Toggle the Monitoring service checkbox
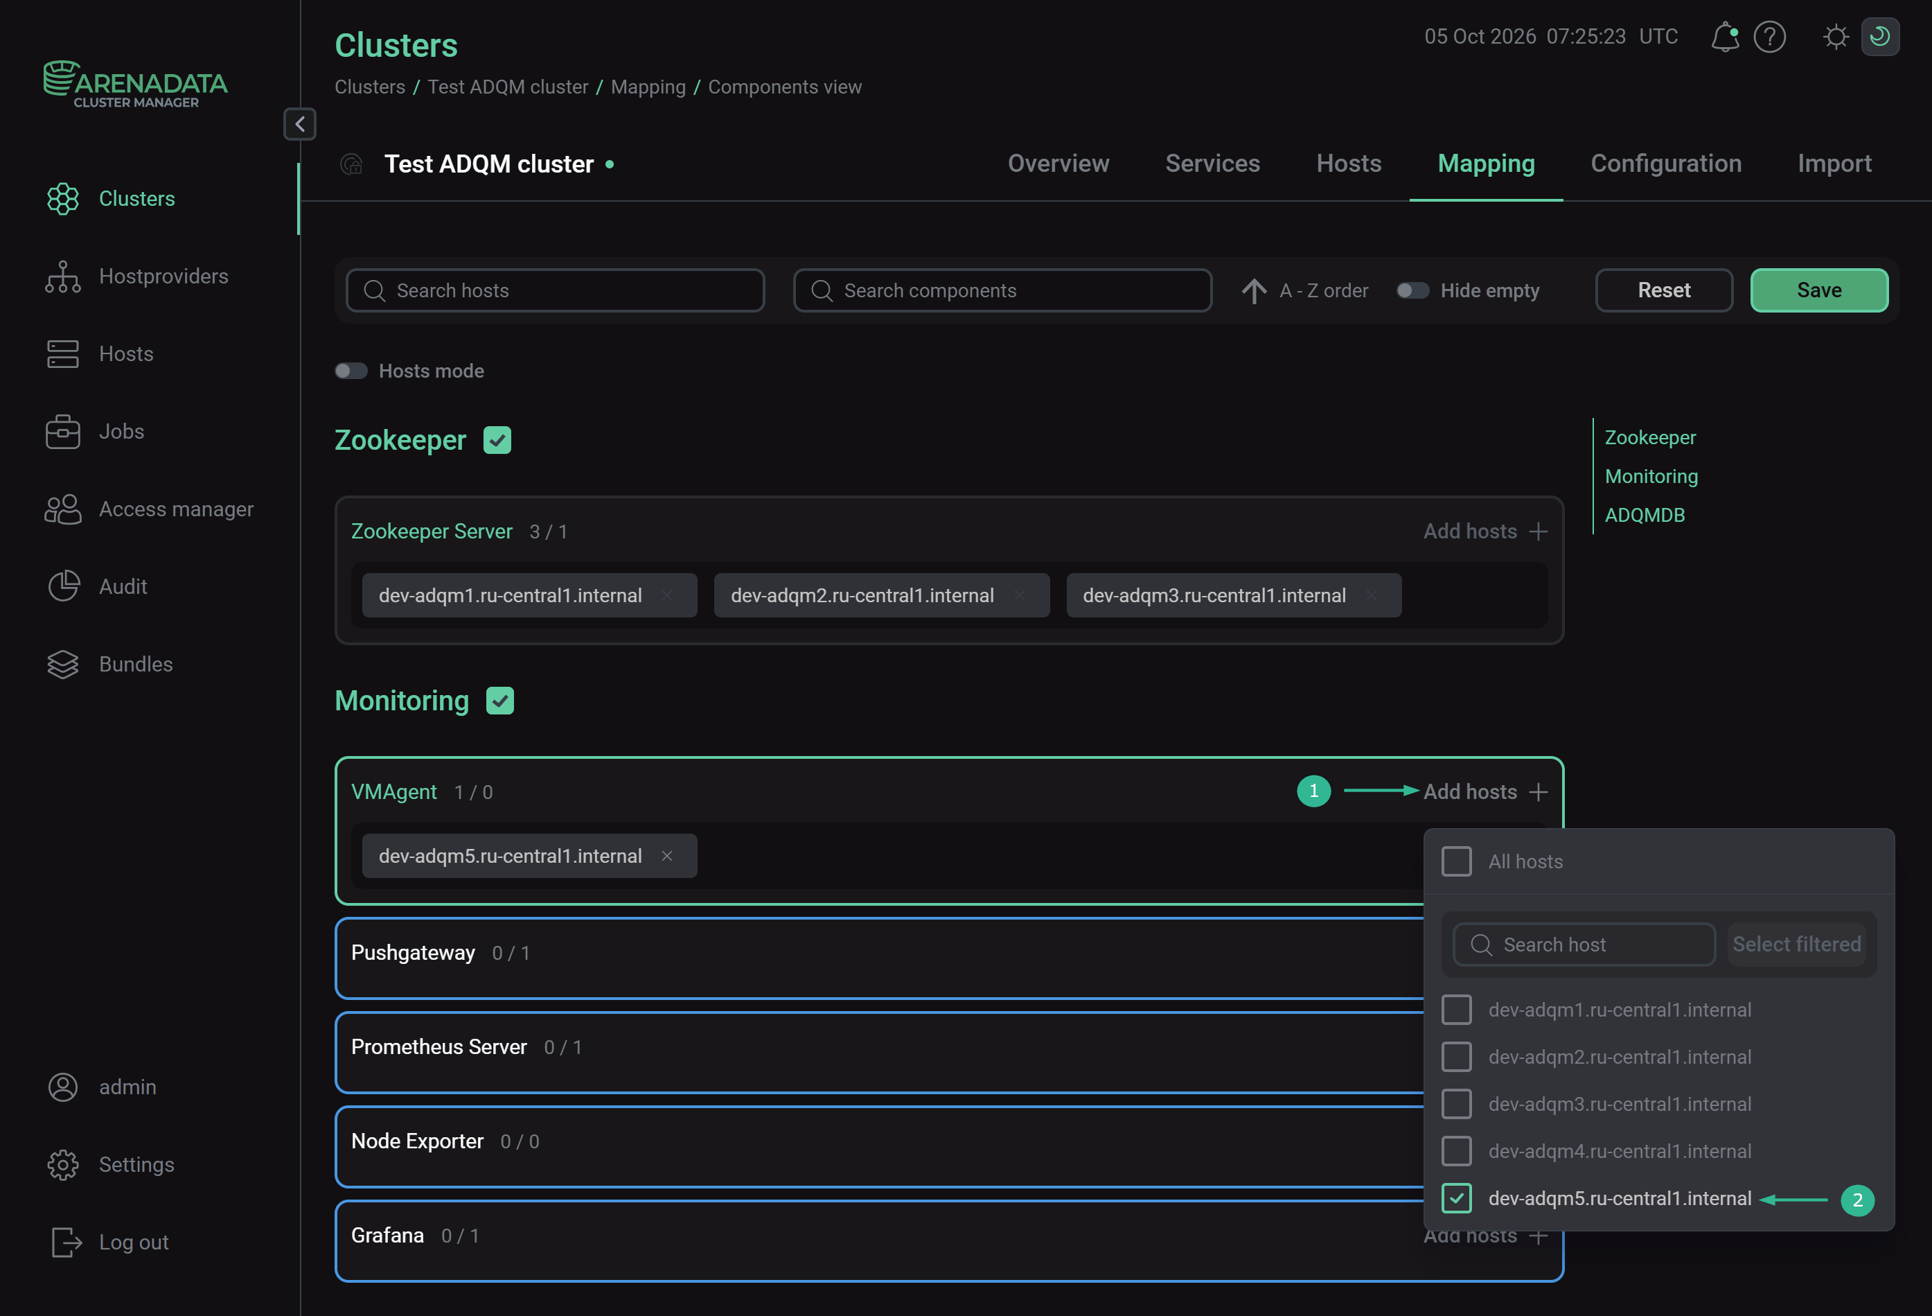The height and width of the screenshot is (1316, 1932). coord(499,701)
